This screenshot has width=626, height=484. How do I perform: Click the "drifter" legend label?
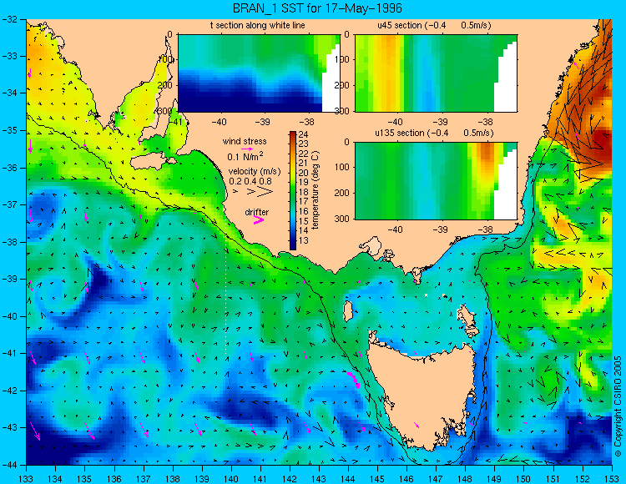click(x=257, y=212)
